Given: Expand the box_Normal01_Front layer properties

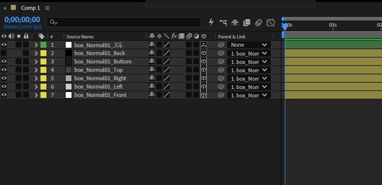Looking at the screenshot, I should [36, 95].
